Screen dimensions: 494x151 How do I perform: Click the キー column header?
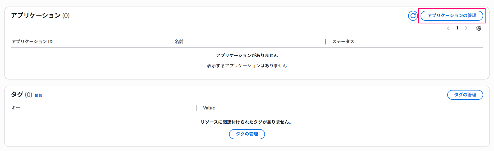point(16,108)
